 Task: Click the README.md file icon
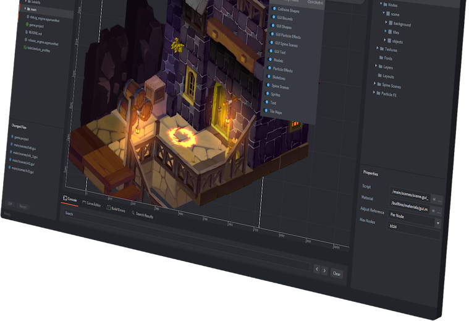[x=27, y=32]
